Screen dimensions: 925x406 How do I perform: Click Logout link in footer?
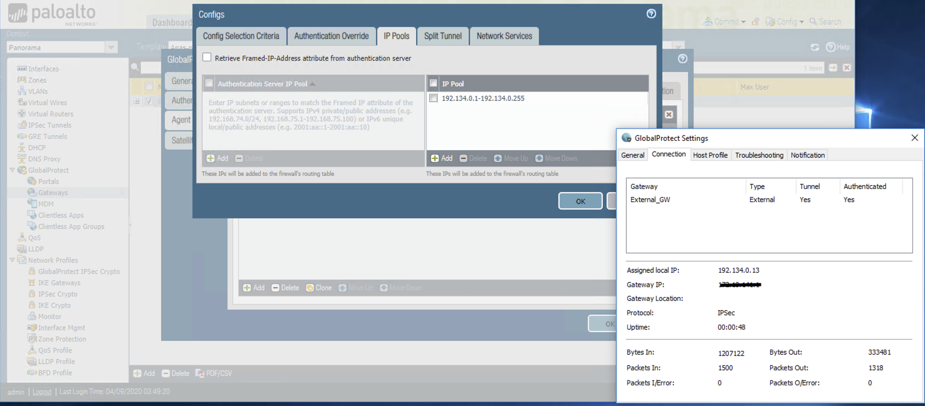click(x=42, y=392)
